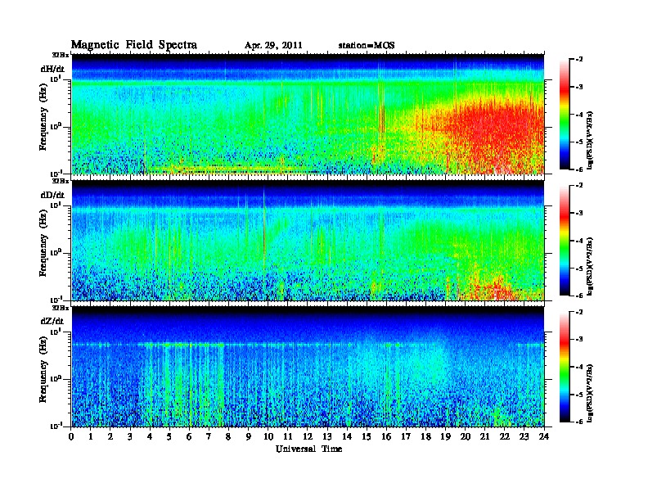Click the '-6' tick of dD/dt color scale

(x=579, y=296)
